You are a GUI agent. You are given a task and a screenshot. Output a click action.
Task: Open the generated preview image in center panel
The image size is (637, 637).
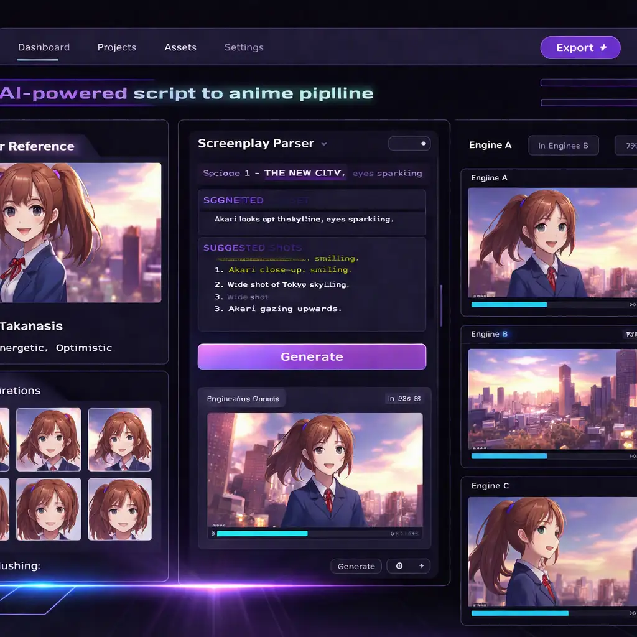click(315, 470)
